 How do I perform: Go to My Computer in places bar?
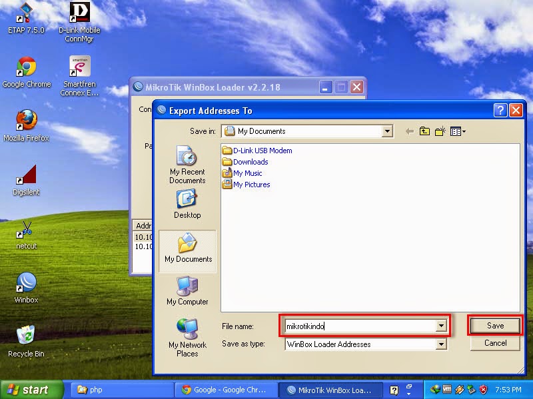(187, 291)
